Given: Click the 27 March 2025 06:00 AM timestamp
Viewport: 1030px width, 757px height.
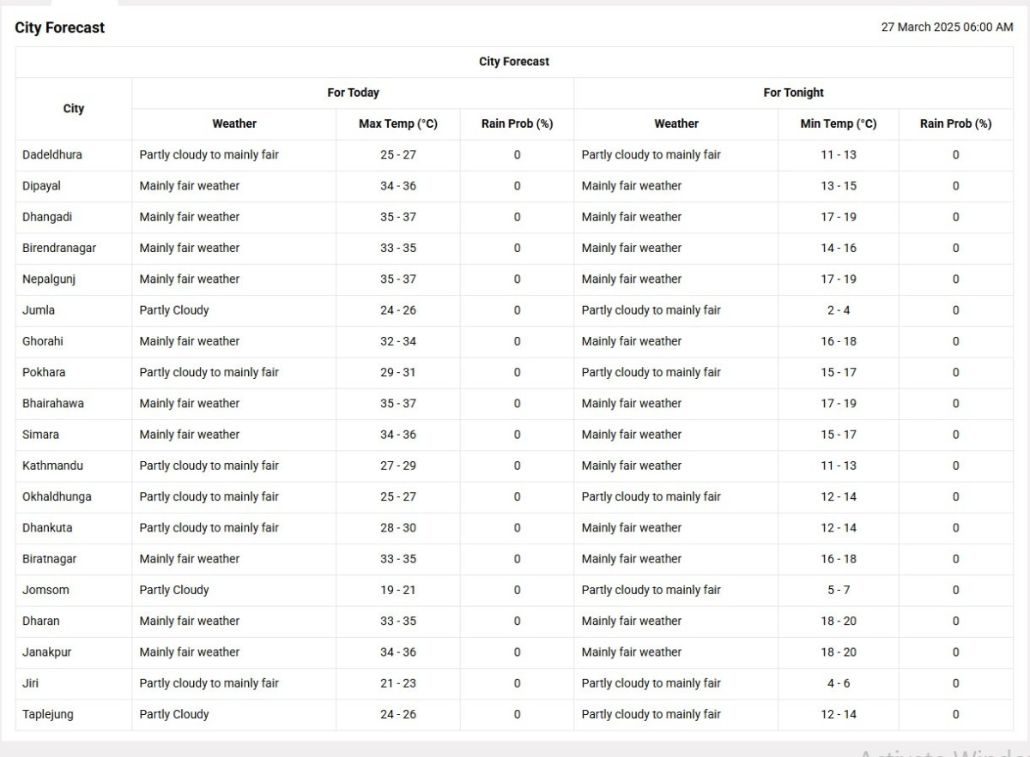Looking at the screenshot, I should (947, 27).
